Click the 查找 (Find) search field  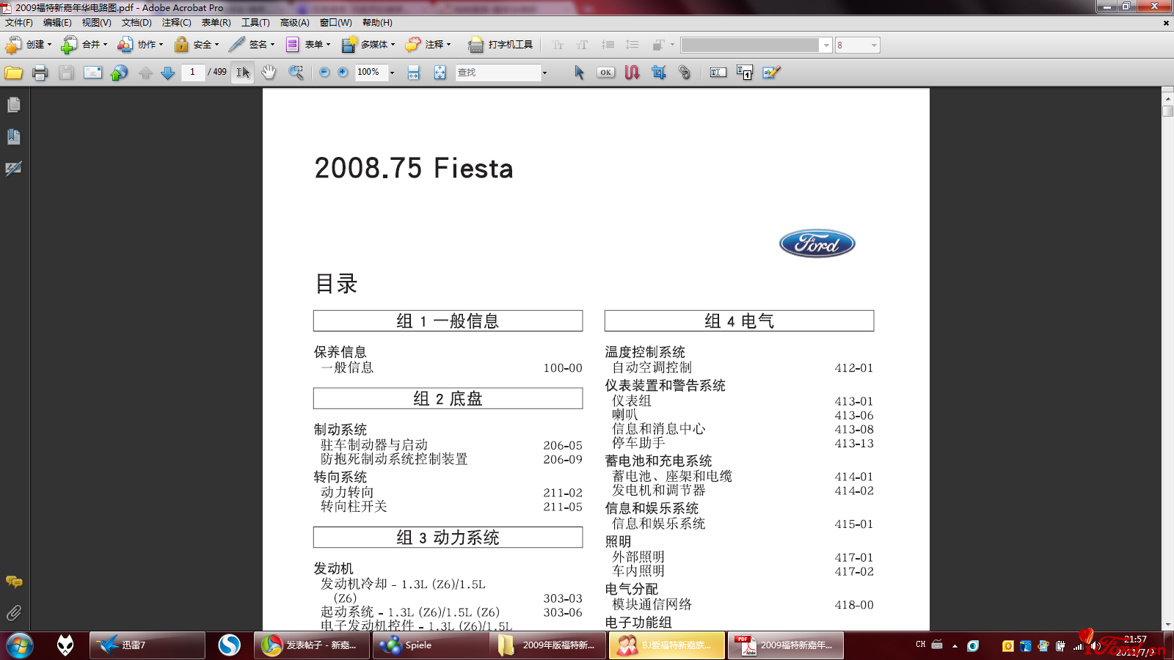(498, 73)
